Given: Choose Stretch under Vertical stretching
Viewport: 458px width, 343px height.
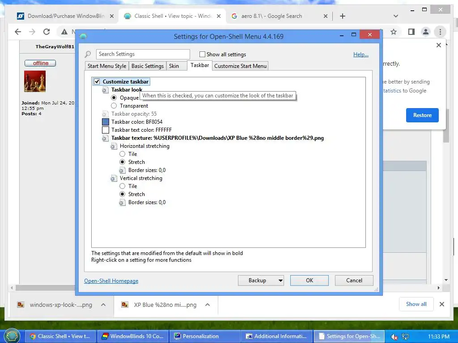Looking at the screenshot, I should 123,194.
